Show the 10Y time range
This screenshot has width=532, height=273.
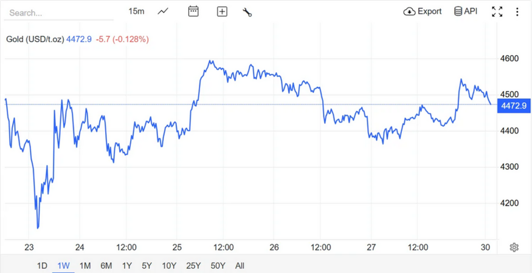click(169, 266)
